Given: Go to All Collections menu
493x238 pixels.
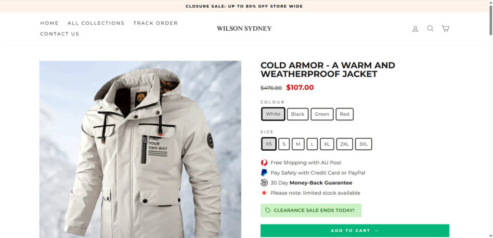Looking at the screenshot, I should (96, 23).
